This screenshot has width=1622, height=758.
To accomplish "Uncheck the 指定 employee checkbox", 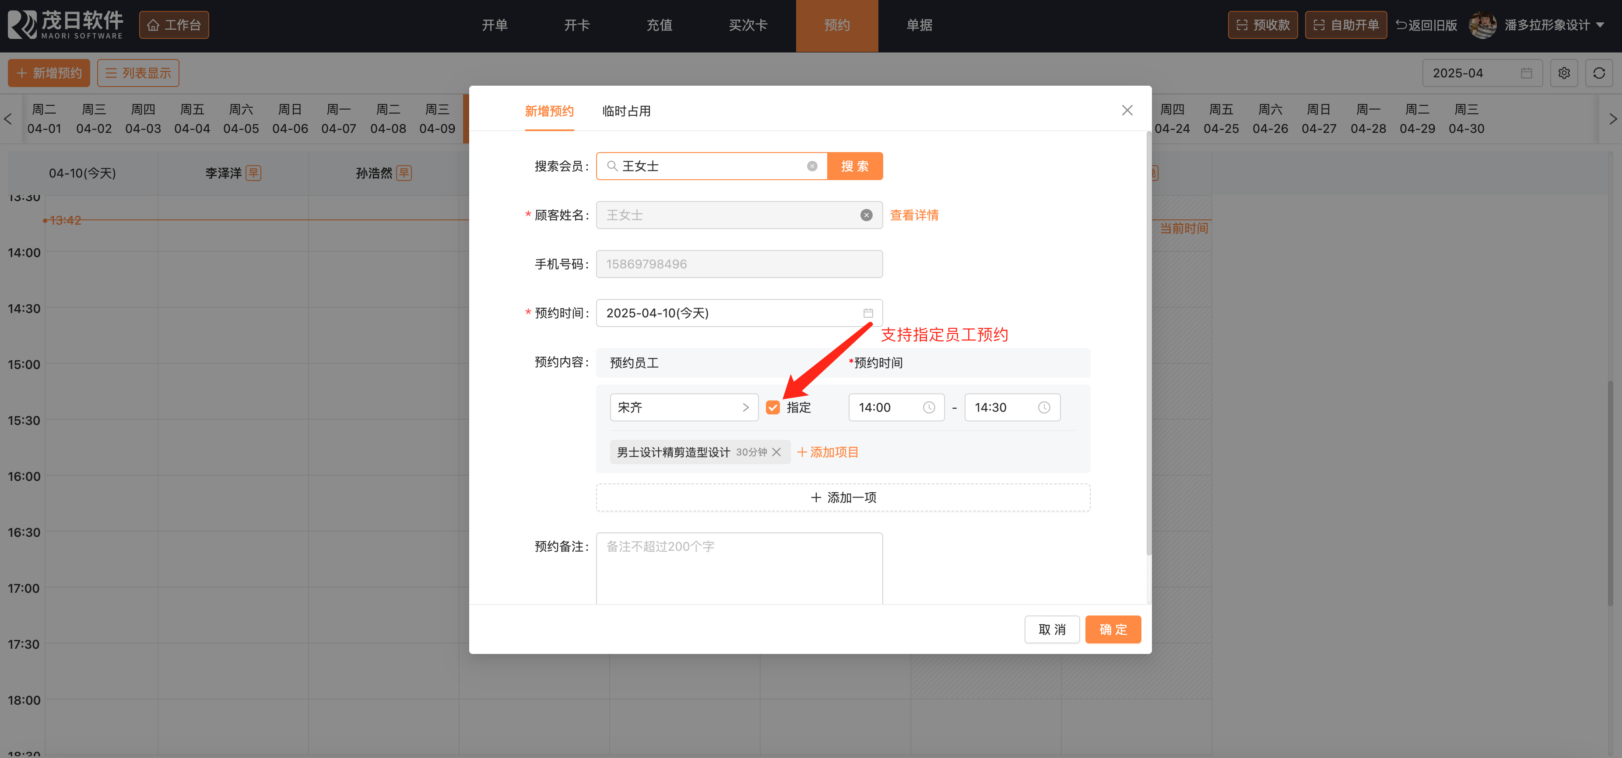I will click(x=772, y=407).
